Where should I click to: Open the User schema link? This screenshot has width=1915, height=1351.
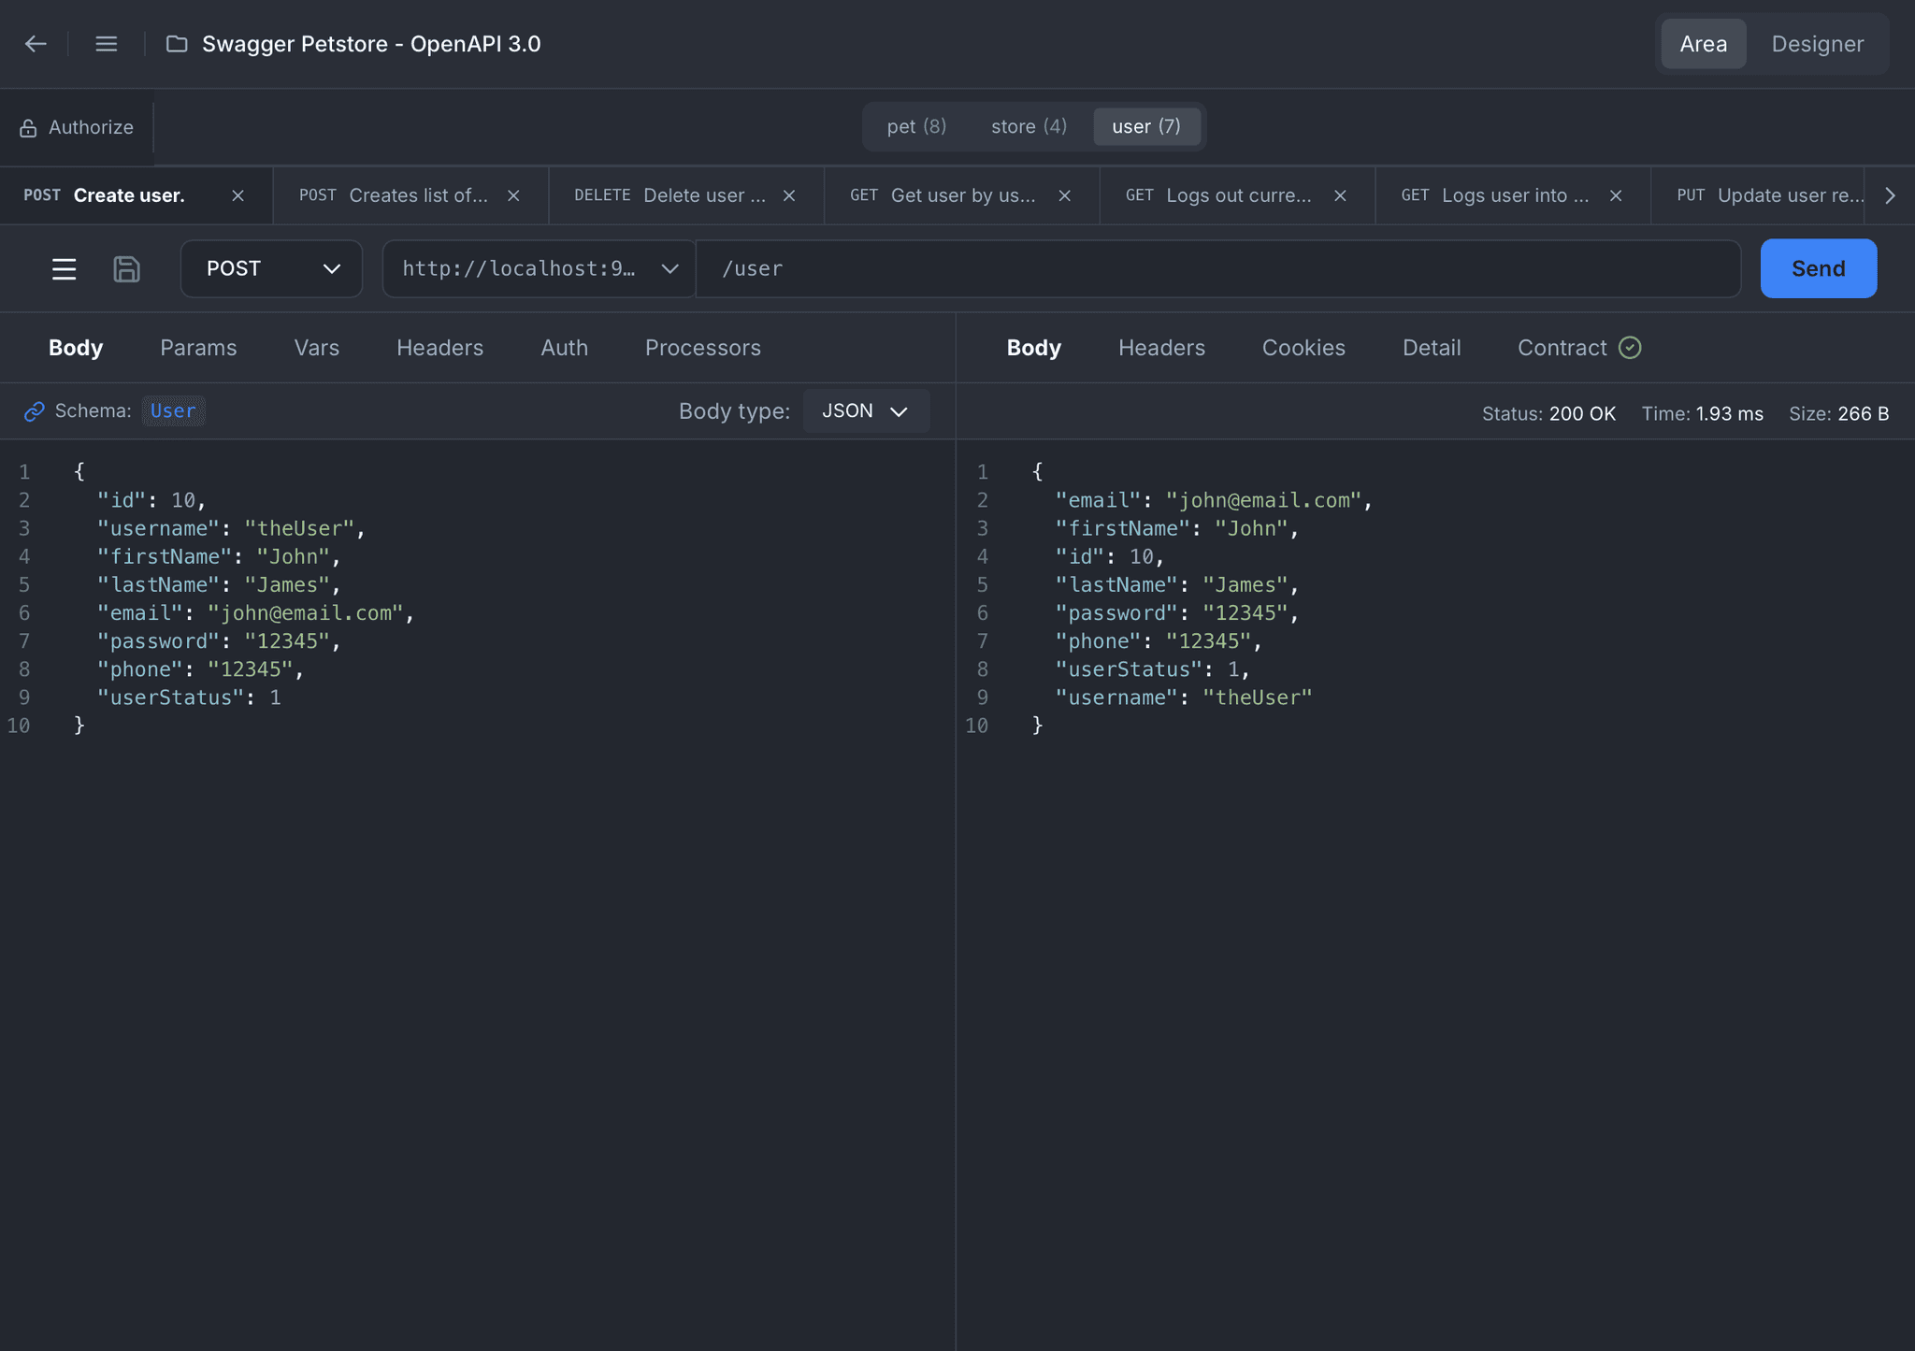173,411
